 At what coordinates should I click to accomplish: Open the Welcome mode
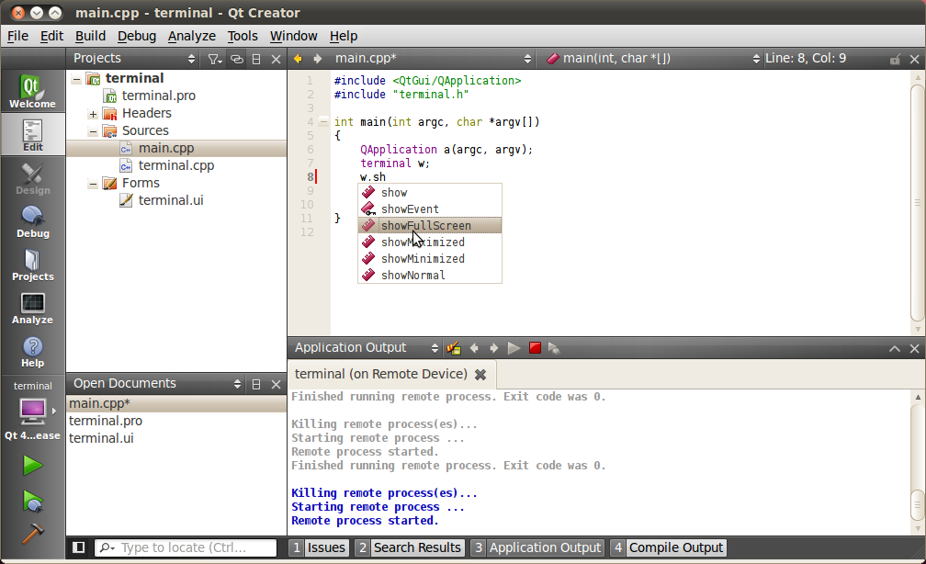pyautogui.click(x=32, y=92)
